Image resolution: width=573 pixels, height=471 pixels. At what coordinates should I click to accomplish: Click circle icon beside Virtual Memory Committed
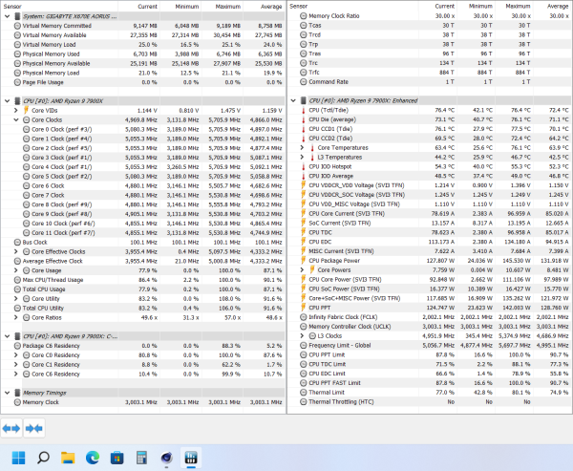click(17, 26)
